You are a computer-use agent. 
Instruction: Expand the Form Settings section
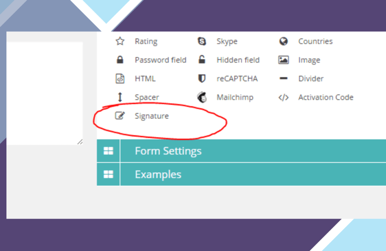coord(241,151)
